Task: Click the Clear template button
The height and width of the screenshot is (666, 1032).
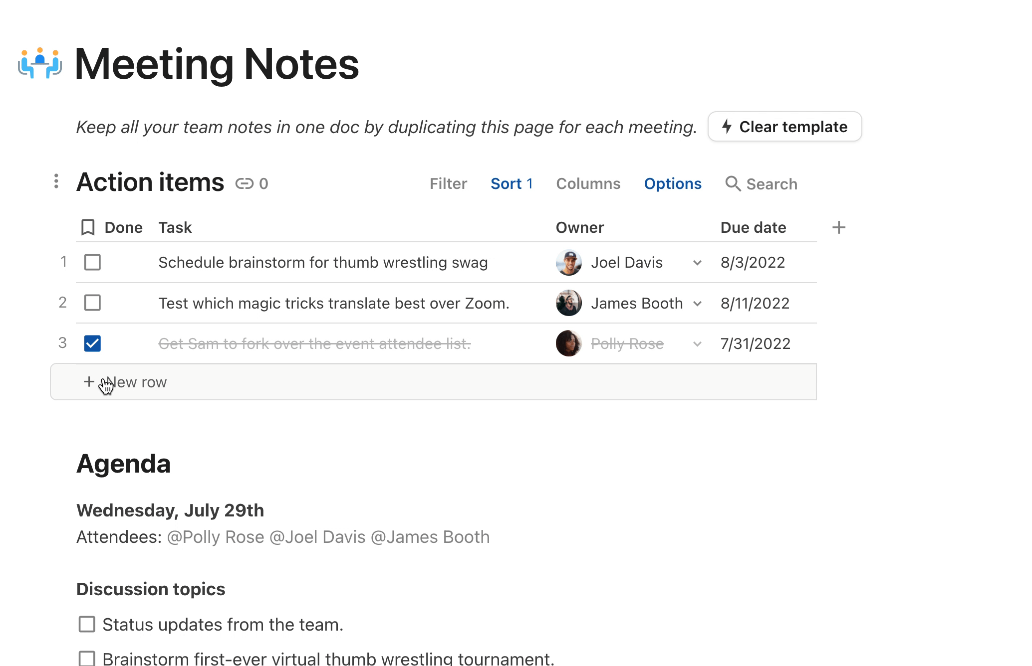Action: pos(784,127)
